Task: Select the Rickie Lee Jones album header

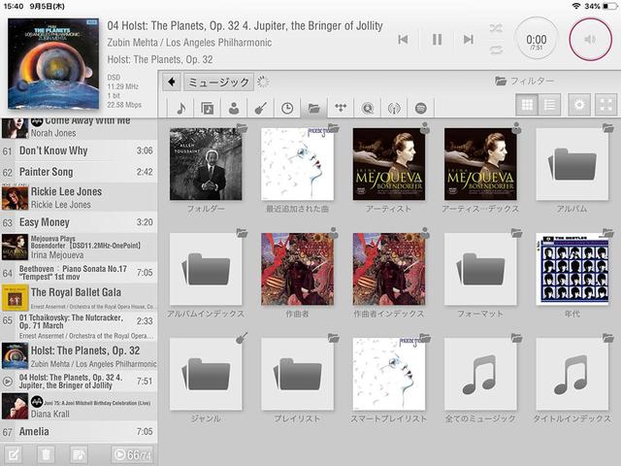Action: [x=79, y=197]
